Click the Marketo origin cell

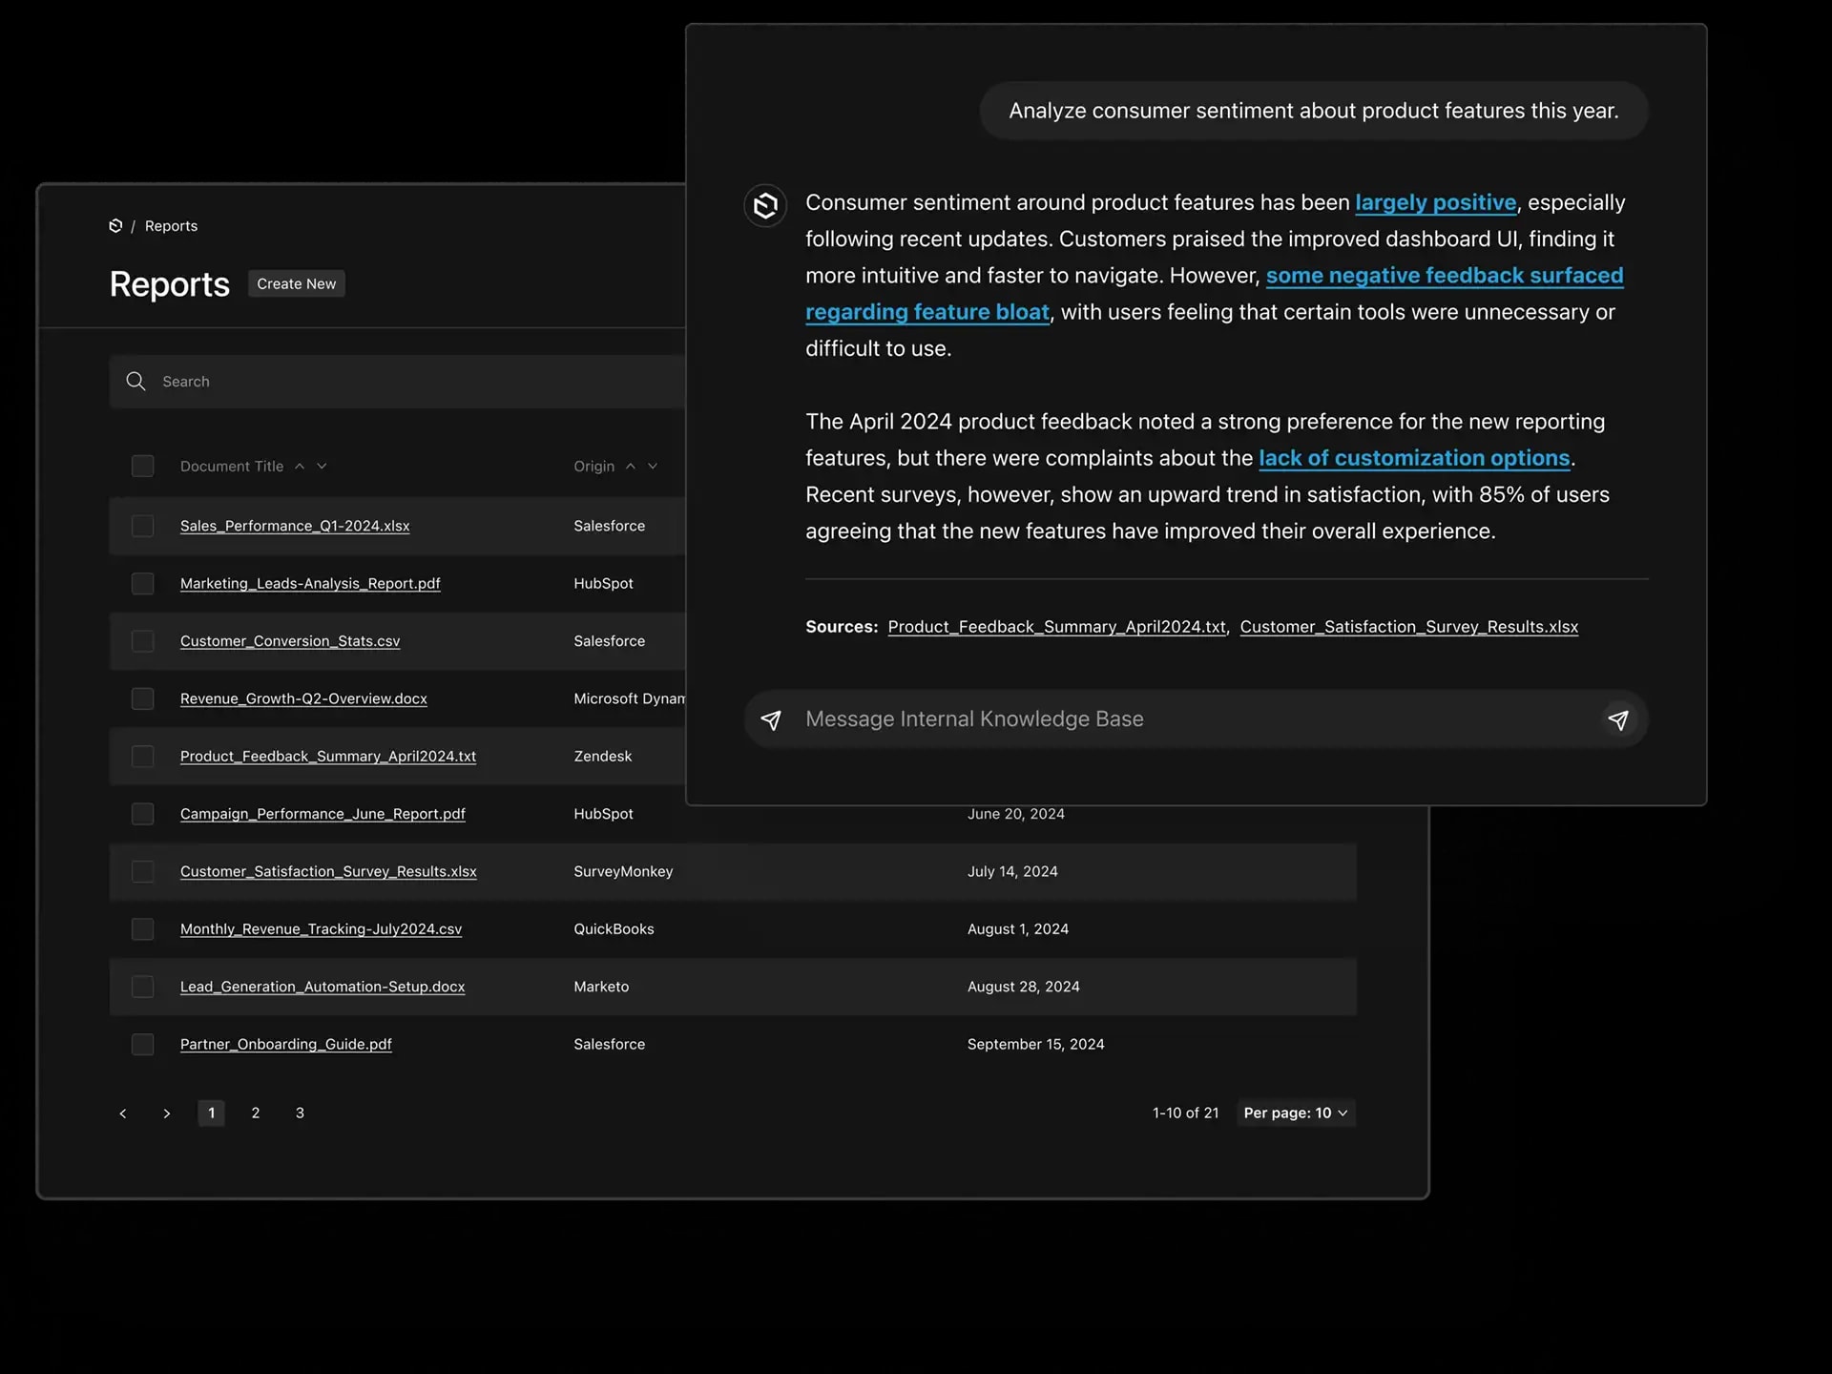[601, 987]
